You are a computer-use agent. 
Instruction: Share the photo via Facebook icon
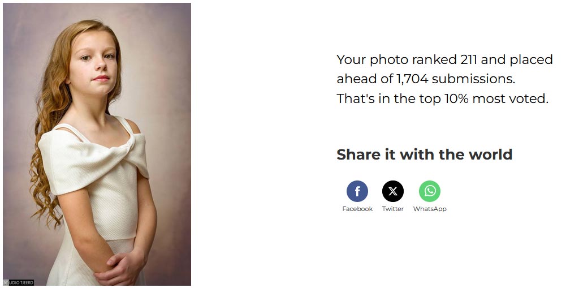(x=357, y=191)
